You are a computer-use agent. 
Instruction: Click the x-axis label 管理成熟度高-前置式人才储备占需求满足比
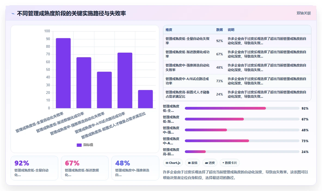[113, 125]
